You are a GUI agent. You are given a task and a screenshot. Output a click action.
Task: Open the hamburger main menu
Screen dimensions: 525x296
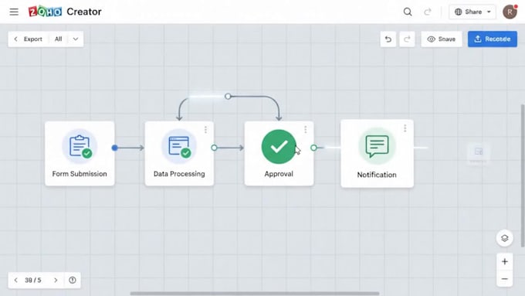14,12
